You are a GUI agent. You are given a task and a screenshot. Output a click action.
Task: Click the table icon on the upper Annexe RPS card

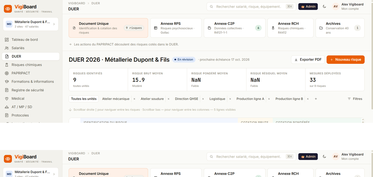(155, 28)
